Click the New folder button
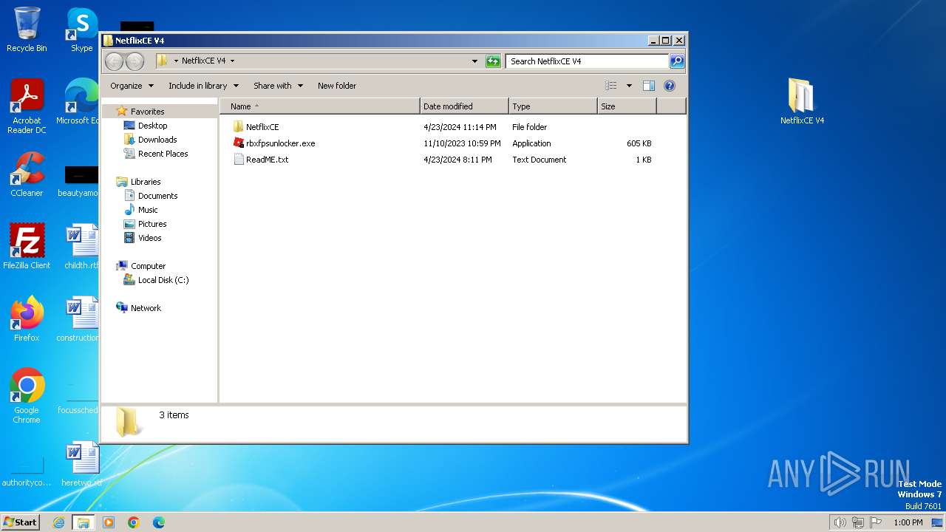Image resolution: width=946 pixels, height=532 pixels. tap(337, 86)
